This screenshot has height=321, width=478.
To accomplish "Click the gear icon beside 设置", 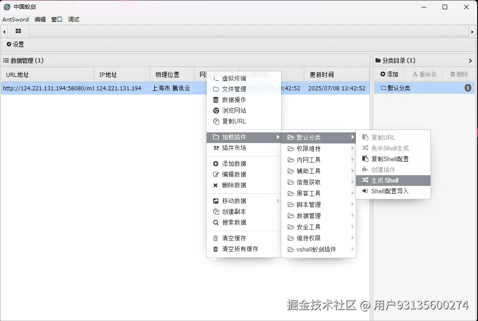I will coord(9,44).
